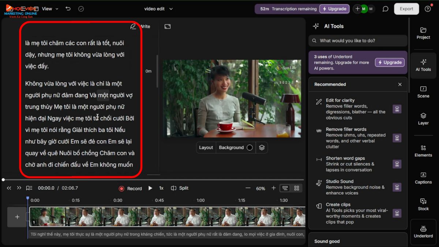Zoom in the timeline with the plus icon
The image size is (439, 247).
click(x=273, y=188)
